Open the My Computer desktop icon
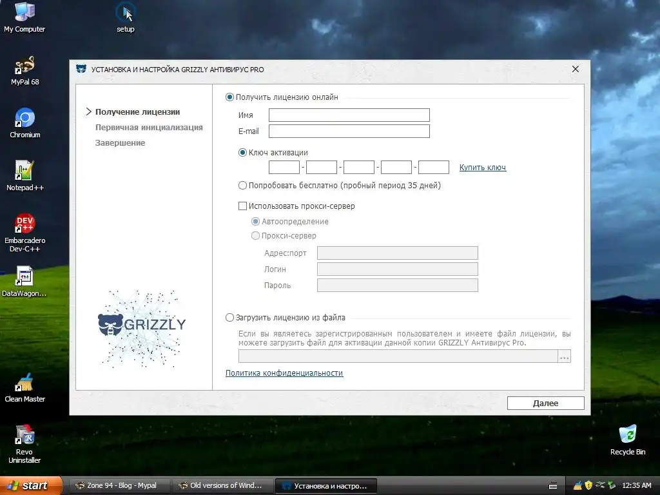660x495 pixels. [24, 17]
